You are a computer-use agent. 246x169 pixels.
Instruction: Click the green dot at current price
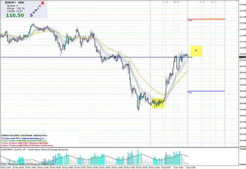click(x=191, y=57)
